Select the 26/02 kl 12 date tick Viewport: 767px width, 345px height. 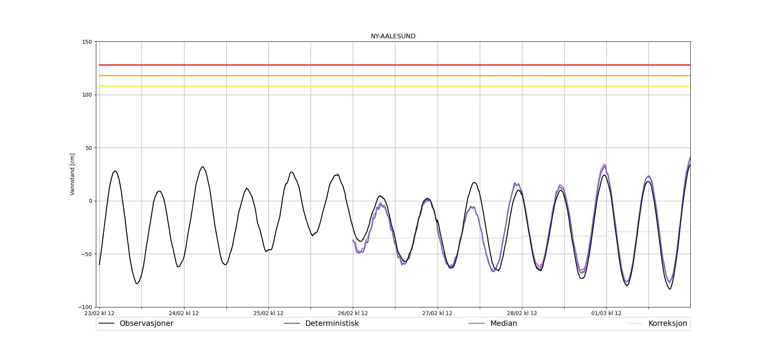point(353,313)
